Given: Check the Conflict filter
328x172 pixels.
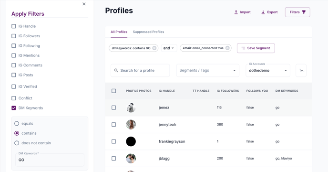Looking at the screenshot, I should [14, 98].
